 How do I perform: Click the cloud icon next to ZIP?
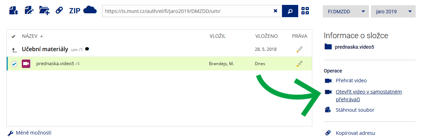click(x=90, y=10)
